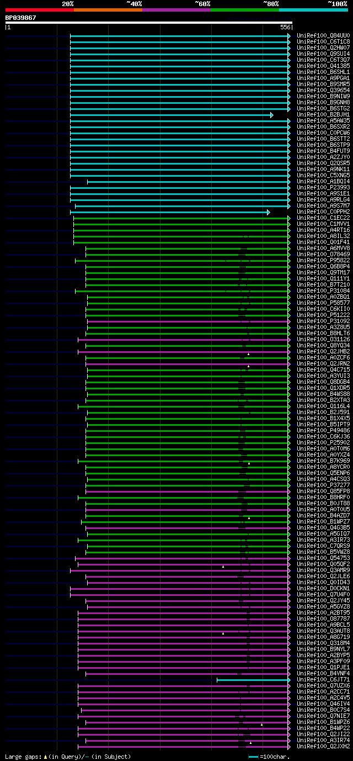
Task: Open hit UniRef100_Q84UU0
Action: (x=323, y=35)
